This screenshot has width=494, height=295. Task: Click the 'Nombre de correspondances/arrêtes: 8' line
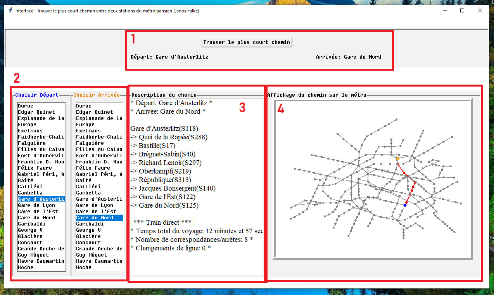click(192, 239)
